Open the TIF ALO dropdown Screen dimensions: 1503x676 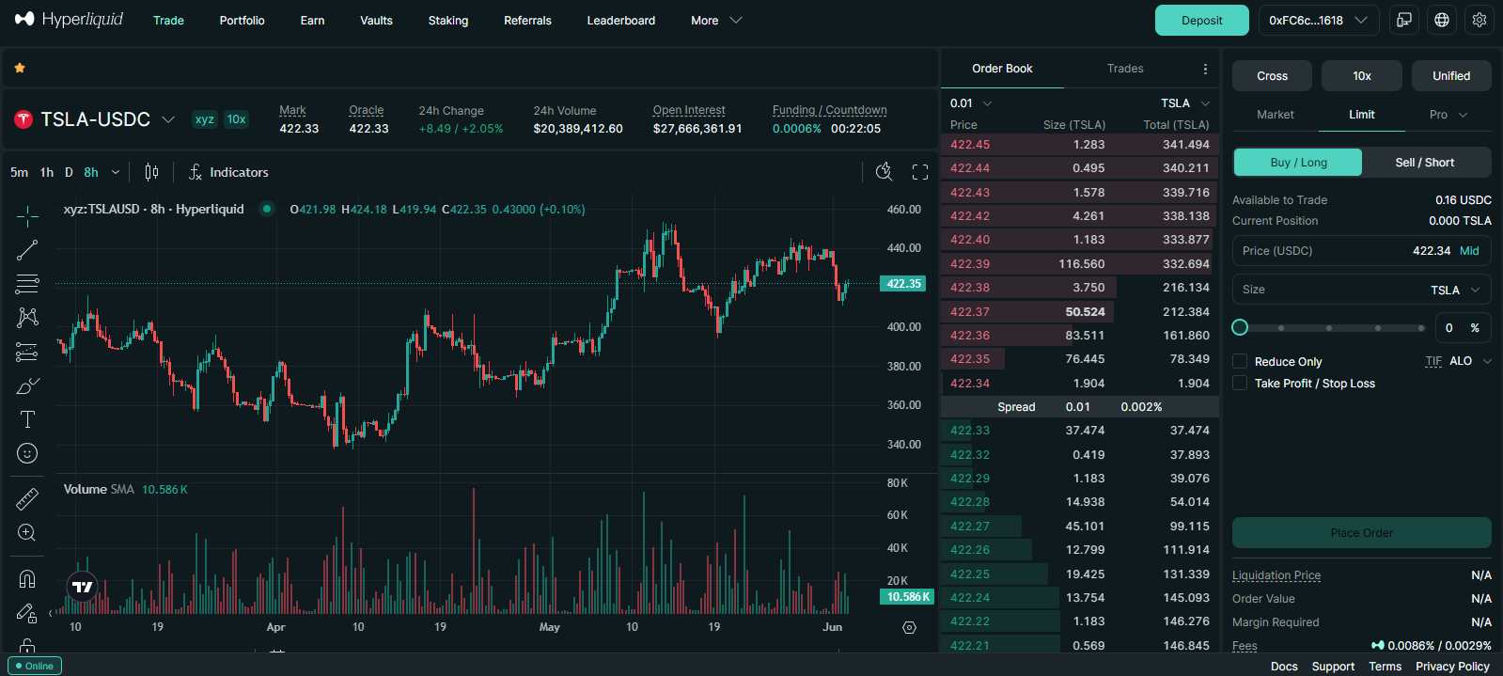[1470, 361]
